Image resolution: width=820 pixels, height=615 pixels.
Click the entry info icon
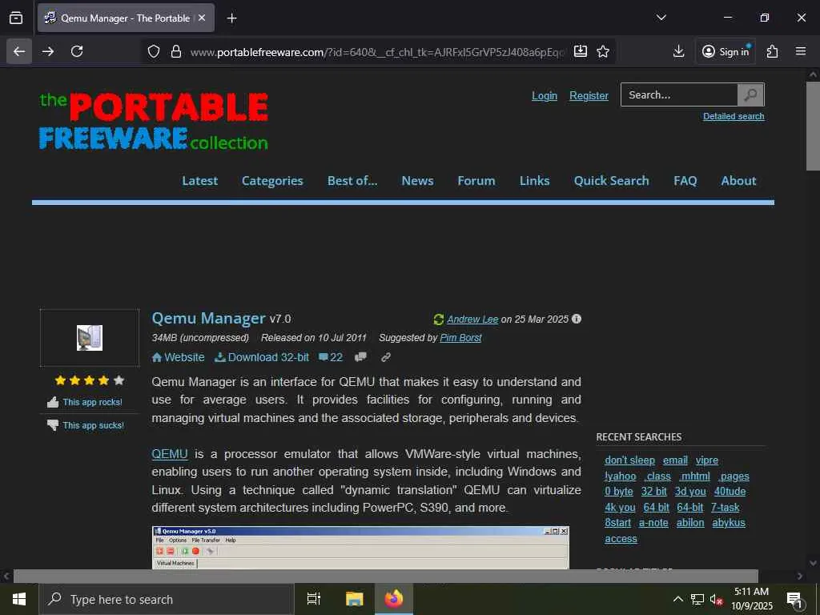(577, 319)
